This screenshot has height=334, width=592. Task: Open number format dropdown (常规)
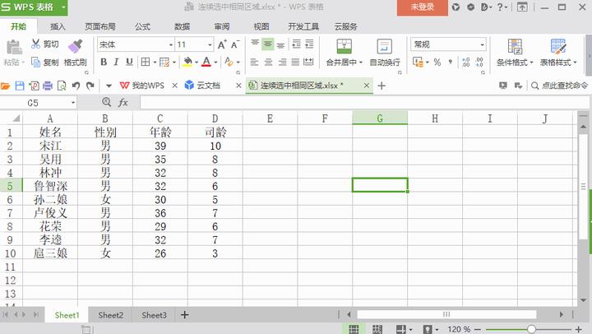(482, 44)
